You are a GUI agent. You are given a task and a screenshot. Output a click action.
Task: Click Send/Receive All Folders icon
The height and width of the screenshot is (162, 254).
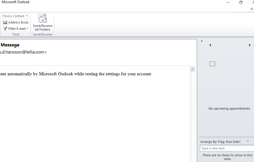(x=42, y=18)
